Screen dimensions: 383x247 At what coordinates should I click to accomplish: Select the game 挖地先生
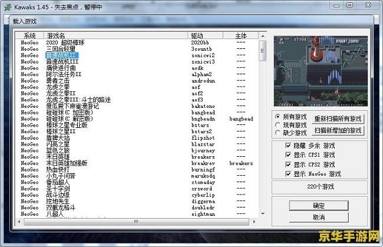[58, 201]
